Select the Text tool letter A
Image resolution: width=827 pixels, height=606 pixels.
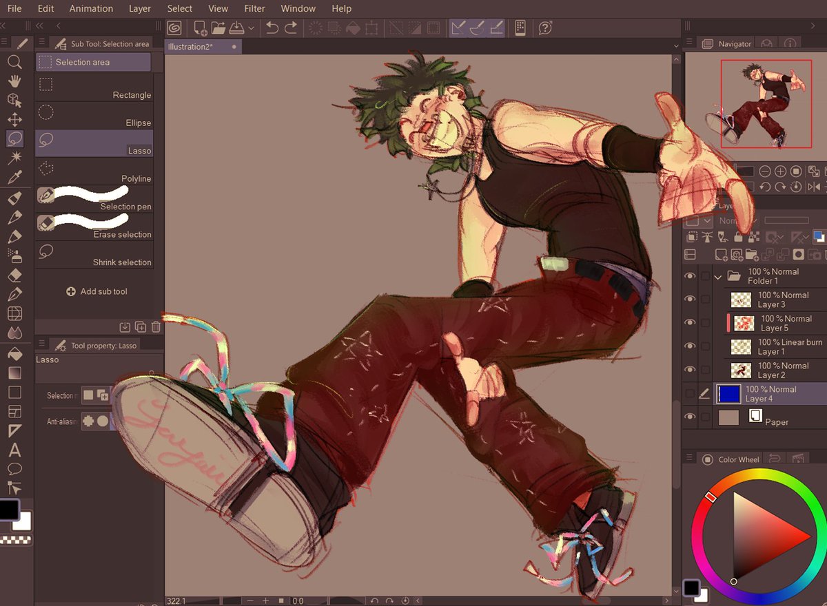tap(14, 450)
